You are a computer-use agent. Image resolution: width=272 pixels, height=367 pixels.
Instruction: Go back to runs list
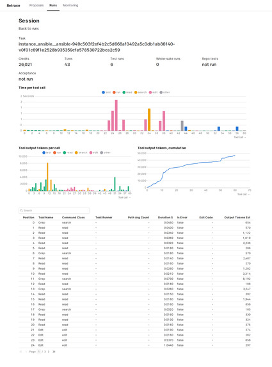(x=29, y=29)
